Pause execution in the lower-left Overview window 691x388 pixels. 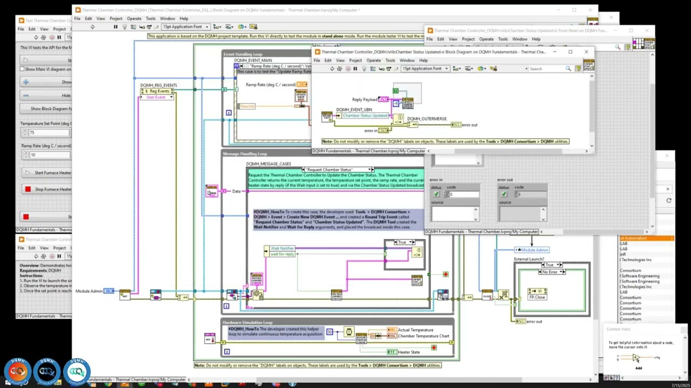(59, 257)
